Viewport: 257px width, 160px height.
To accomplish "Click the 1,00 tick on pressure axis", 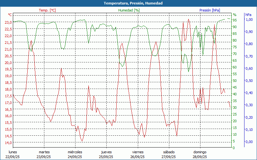I will tap(249, 20).
